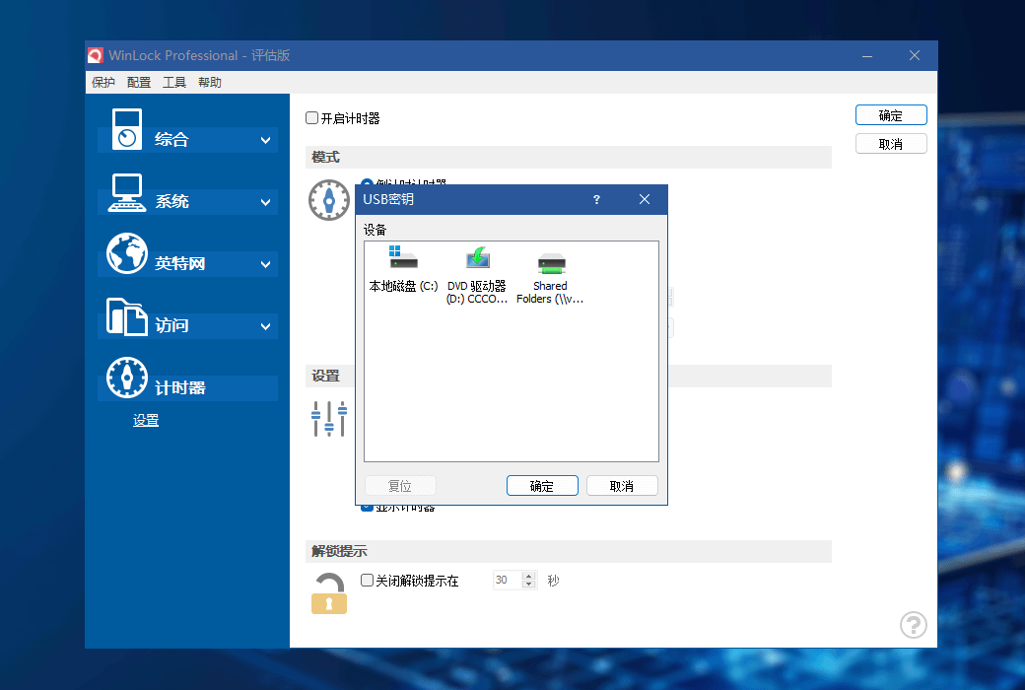The width and height of the screenshot is (1025, 690).
Task: Expand the 系统 category chevron
Action: (x=265, y=202)
